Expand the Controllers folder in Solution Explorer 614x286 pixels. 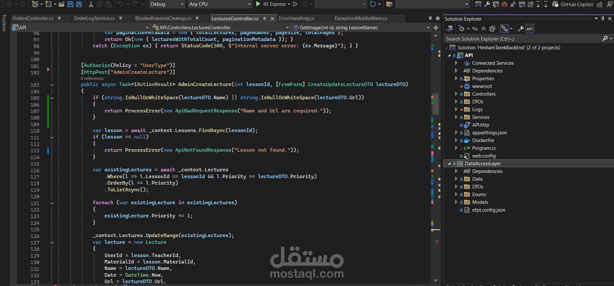click(x=456, y=94)
